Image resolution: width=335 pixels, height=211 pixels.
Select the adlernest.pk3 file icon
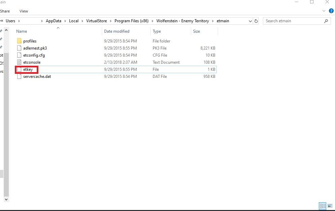(x=19, y=48)
